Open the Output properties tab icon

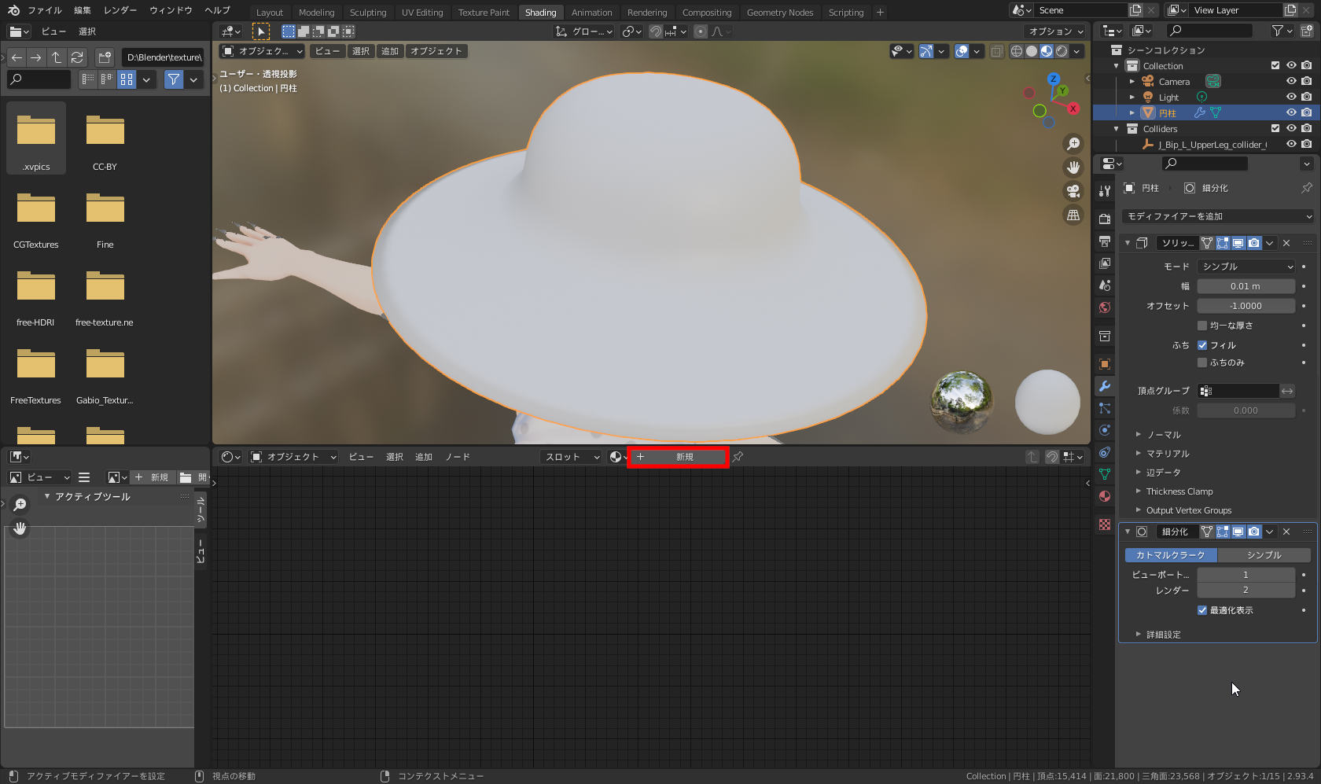(1105, 241)
